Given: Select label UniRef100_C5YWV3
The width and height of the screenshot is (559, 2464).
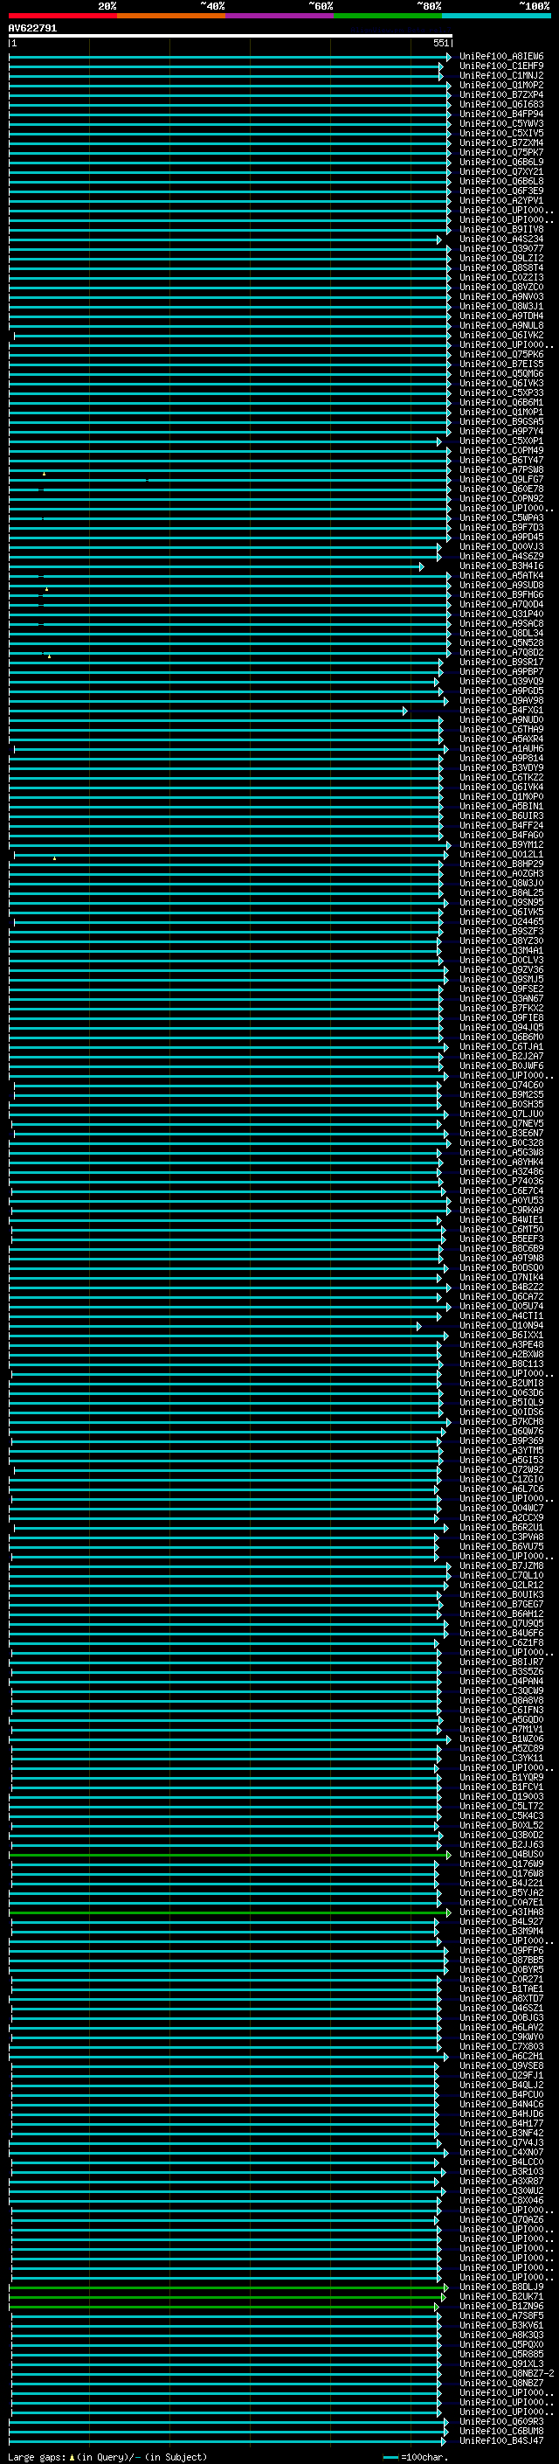Looking at the screenshot, I should click(x=500, y=123).
